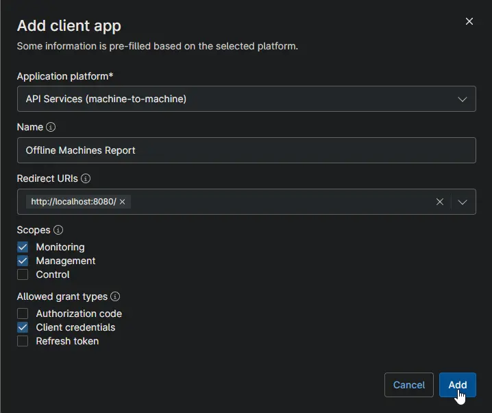This screenshot has height=413, width=492.
Task: Check the Refresh token grant type
Action: click(x=23, y=341)
